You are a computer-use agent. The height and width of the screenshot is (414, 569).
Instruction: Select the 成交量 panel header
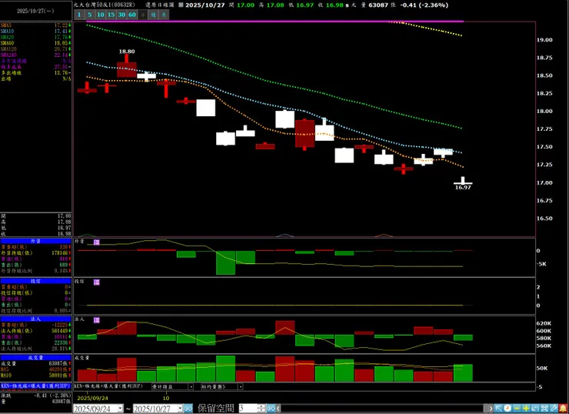point(35,358)
